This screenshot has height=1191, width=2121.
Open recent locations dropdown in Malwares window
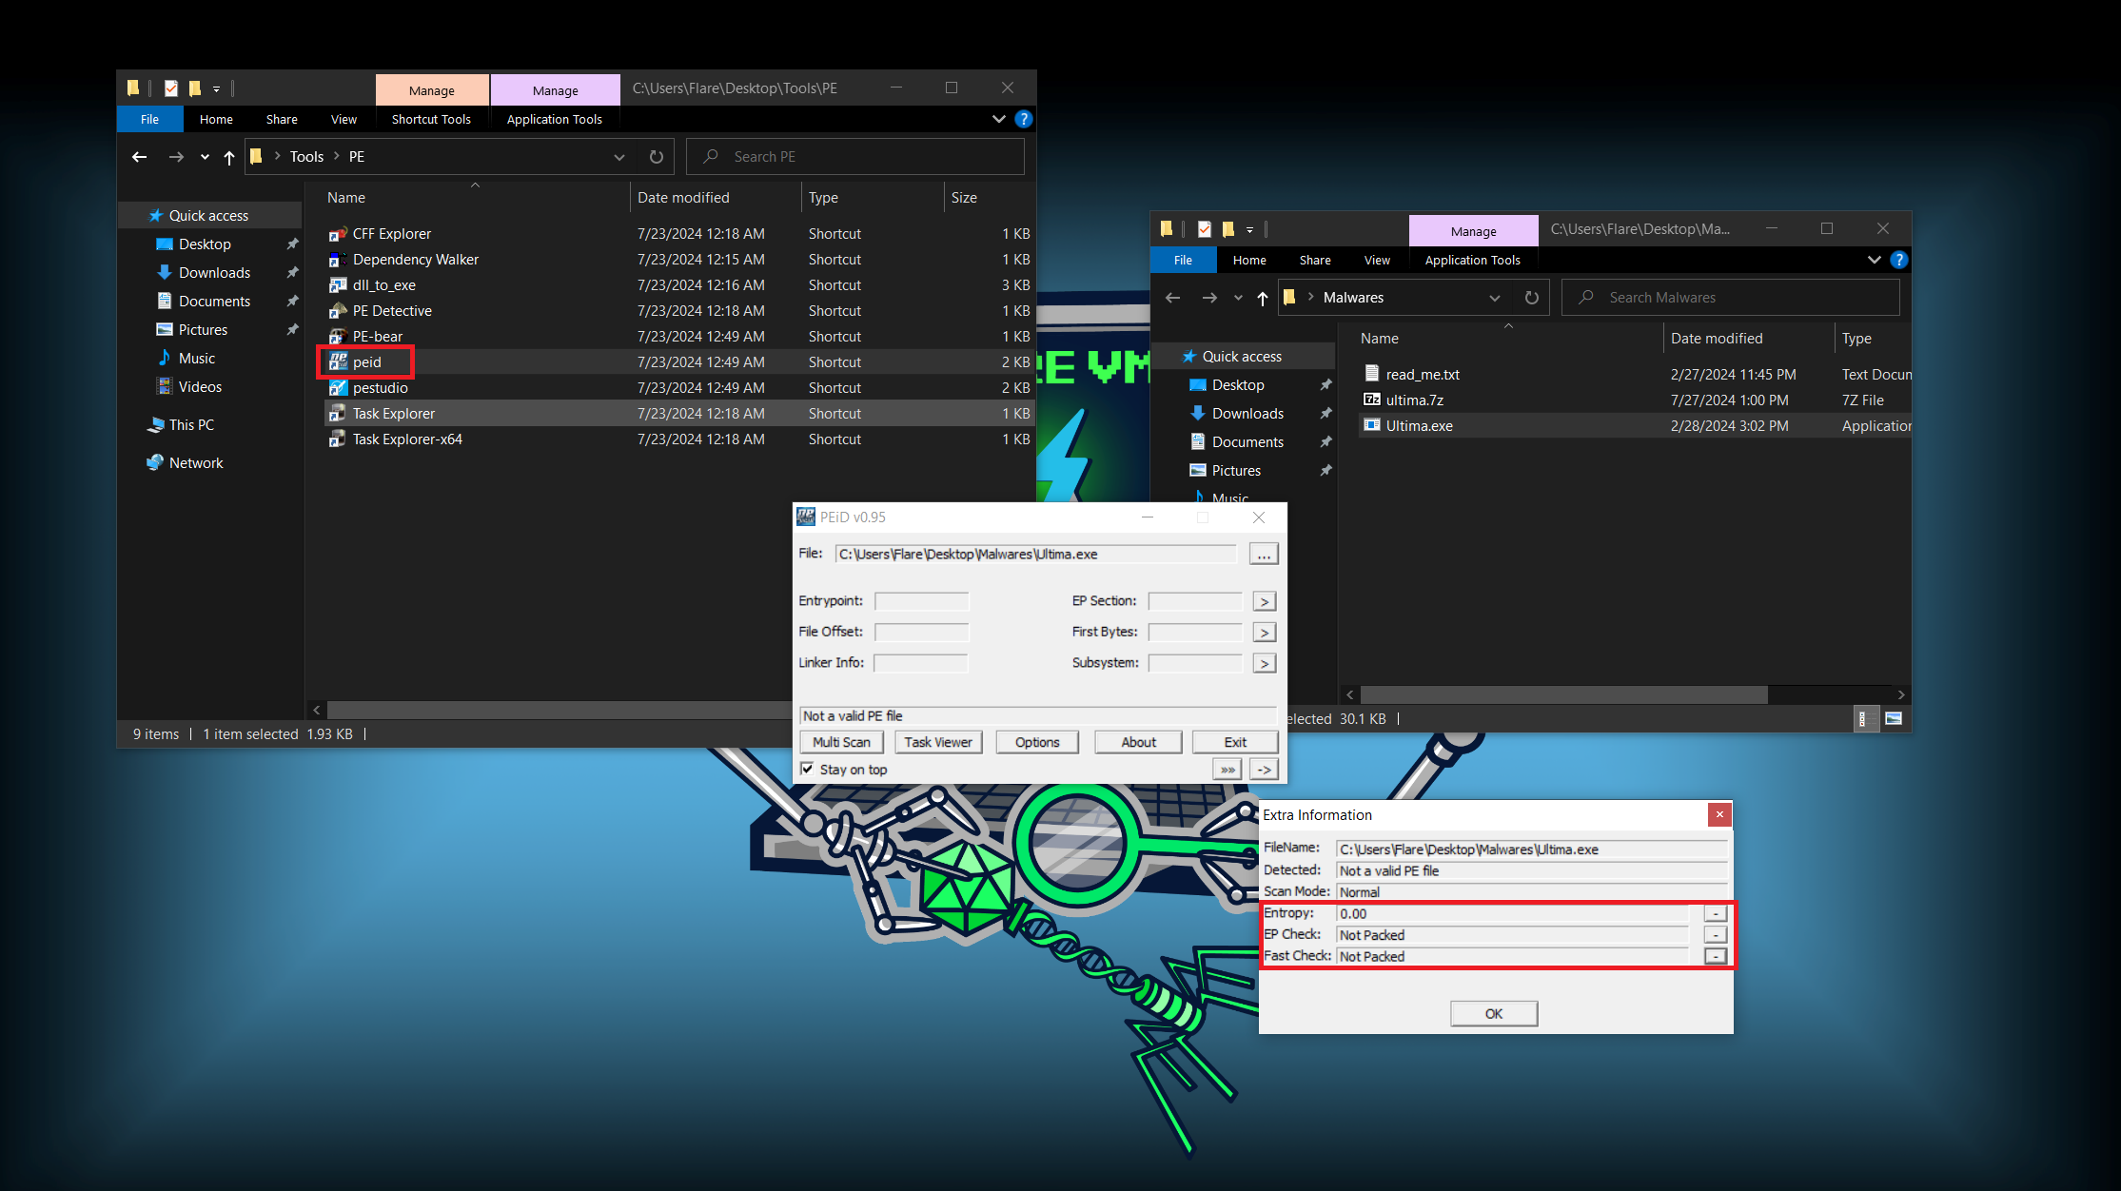tap(1238, 298)
